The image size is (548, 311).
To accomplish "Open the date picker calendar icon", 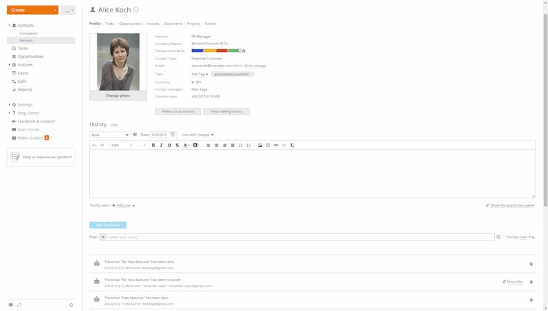I will point(173,135).
